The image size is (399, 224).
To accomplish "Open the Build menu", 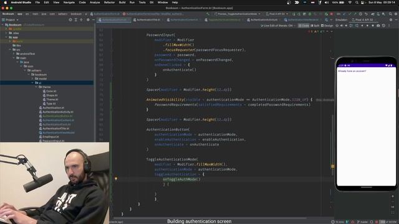I will [x=122, y=2].
